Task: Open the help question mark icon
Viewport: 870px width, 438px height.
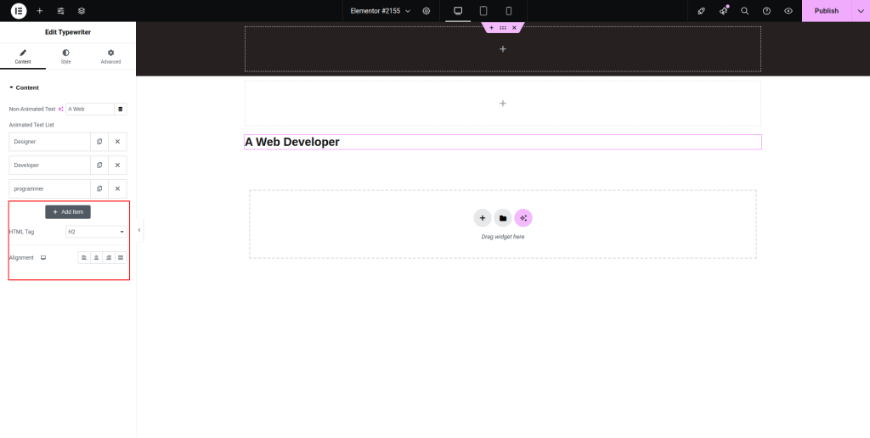Action: [766, 10]
